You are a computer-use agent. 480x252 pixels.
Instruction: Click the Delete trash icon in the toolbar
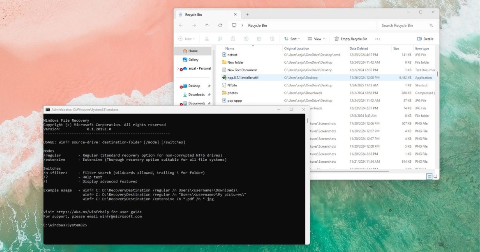[x=272, y=39]
